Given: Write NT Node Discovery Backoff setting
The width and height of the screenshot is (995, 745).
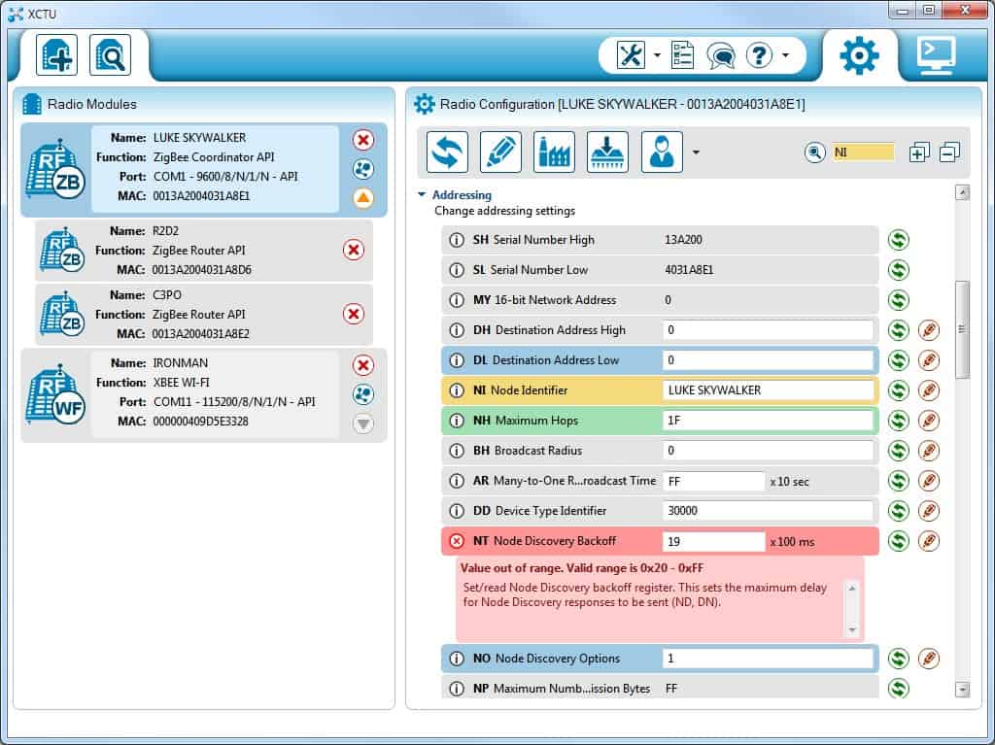Looking at the screenshot, I should point(929,541).
